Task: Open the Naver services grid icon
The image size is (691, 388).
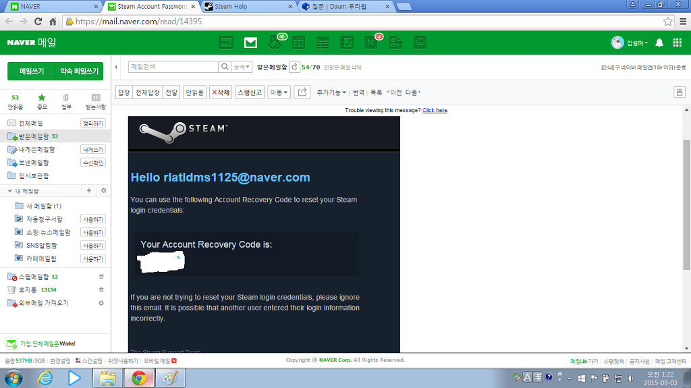Action: pos(678,43)
